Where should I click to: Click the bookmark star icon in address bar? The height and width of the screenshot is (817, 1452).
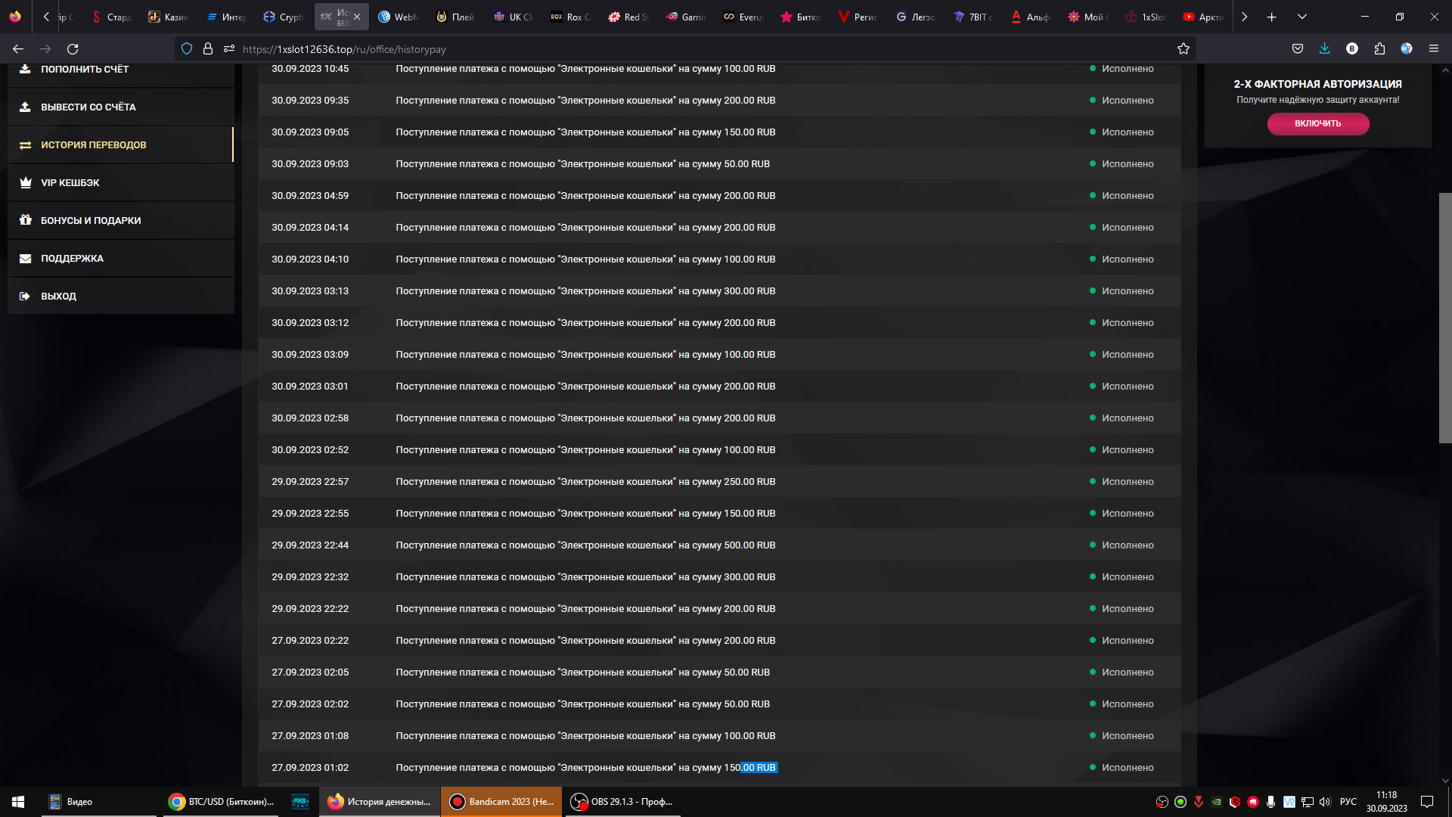point(1184,49)
